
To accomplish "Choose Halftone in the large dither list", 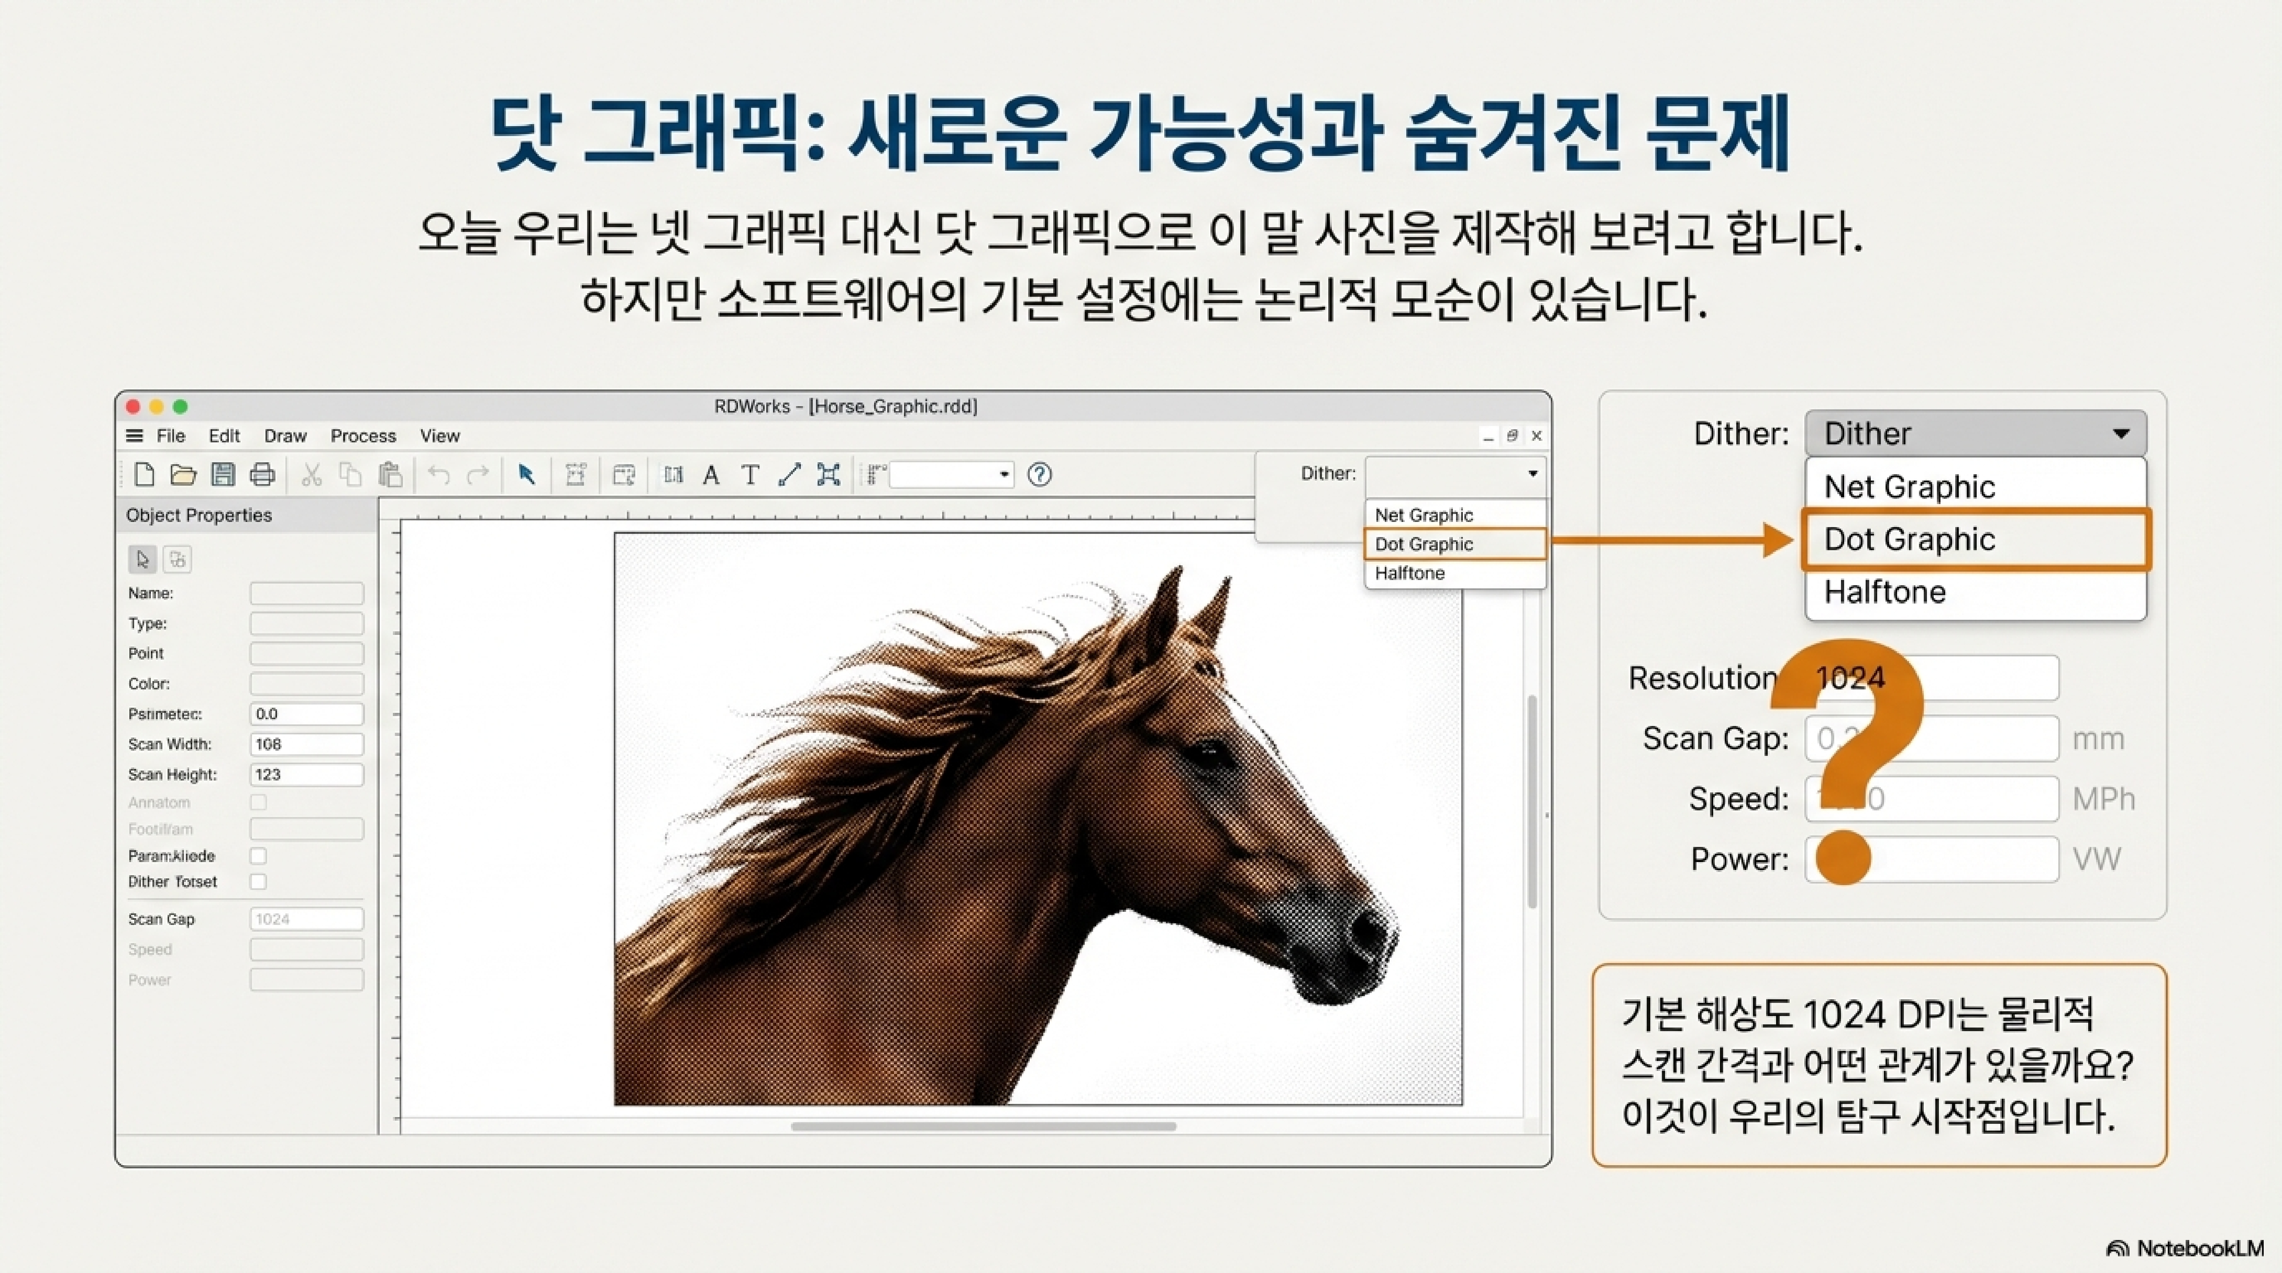I will [x=1885, y=592].
